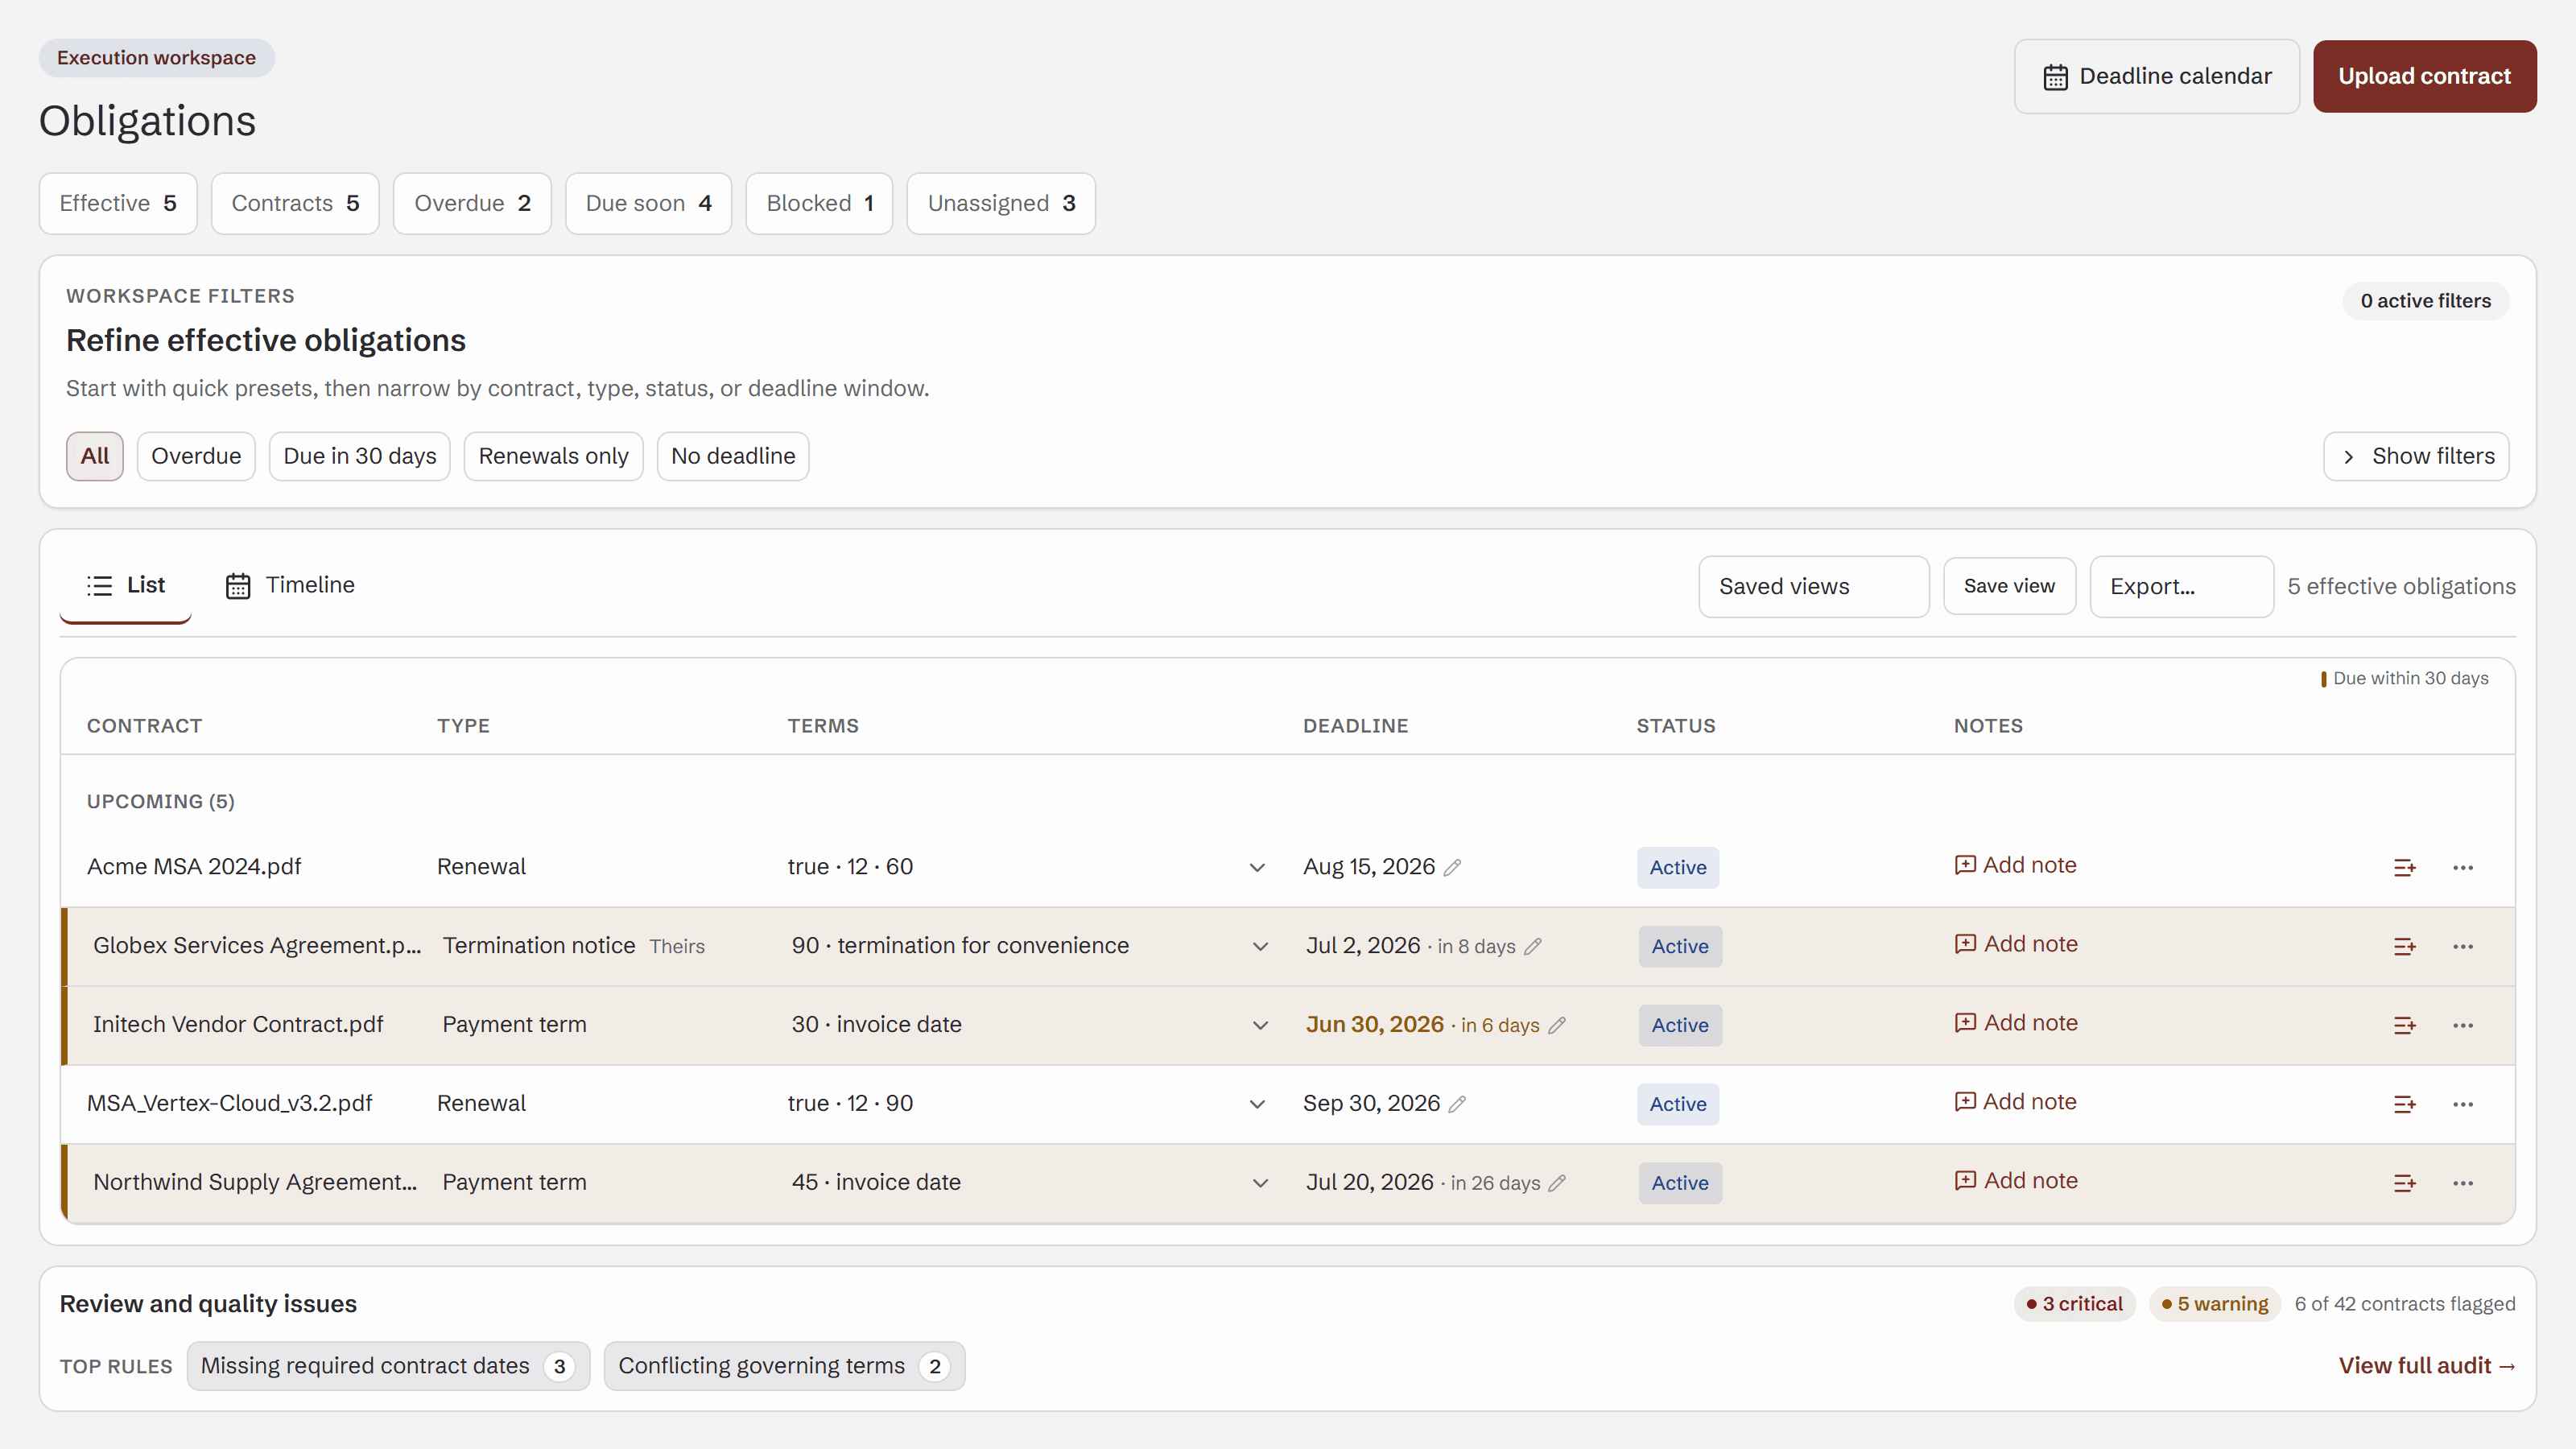This screenshot has height=1449, width=2576.
Task: Open more actions menu for Northwind Supply Agreement
Action: point(2463,1183)
